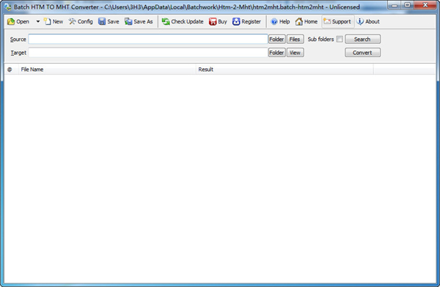Go to the Home page icon
Image resolution: width=440 pixels, height=287 pixels.
click(x=307, y=21)
